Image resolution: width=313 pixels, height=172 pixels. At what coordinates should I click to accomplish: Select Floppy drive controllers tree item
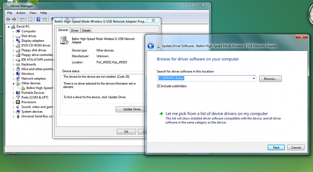pyautogui.click(x=37, y=55)
